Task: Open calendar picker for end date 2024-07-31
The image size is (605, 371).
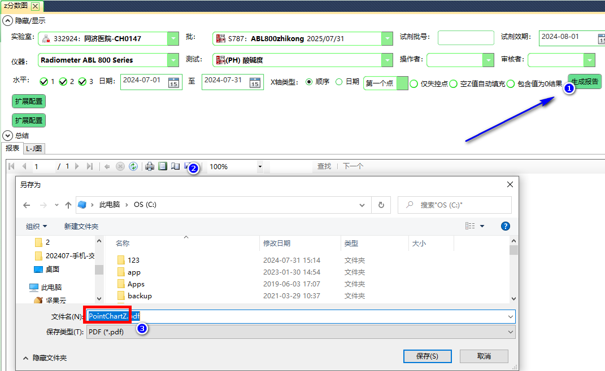Action: [255, 82]
